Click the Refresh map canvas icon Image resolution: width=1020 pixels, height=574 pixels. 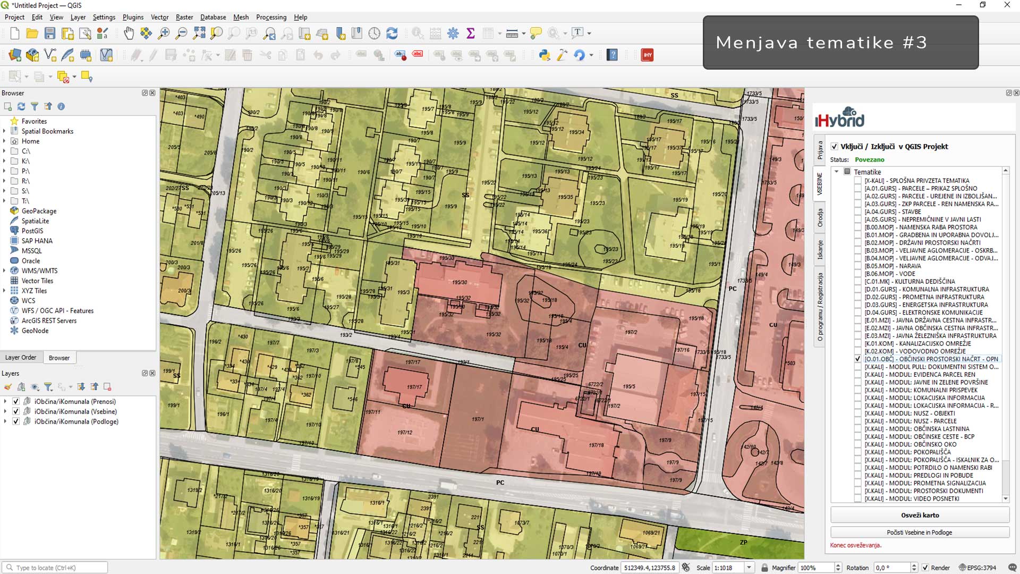click(392, 33)
